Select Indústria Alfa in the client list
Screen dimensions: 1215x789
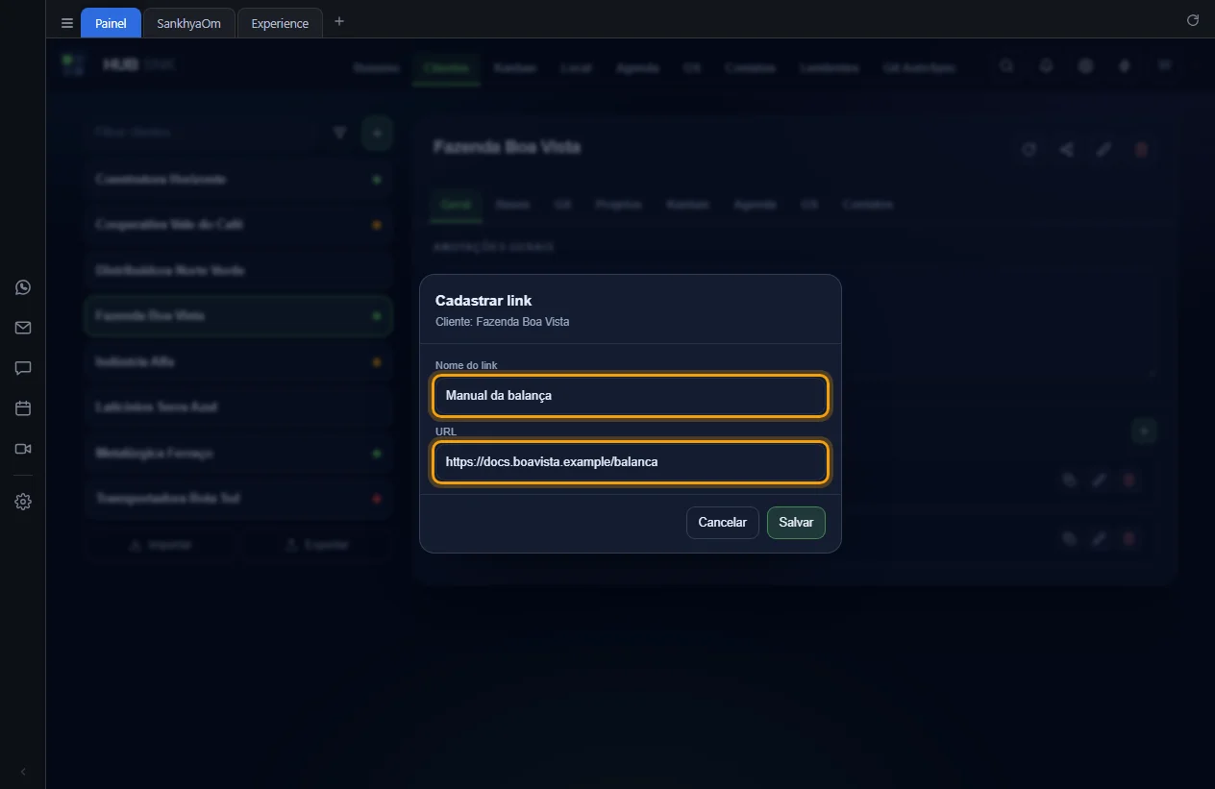[238, 362]
